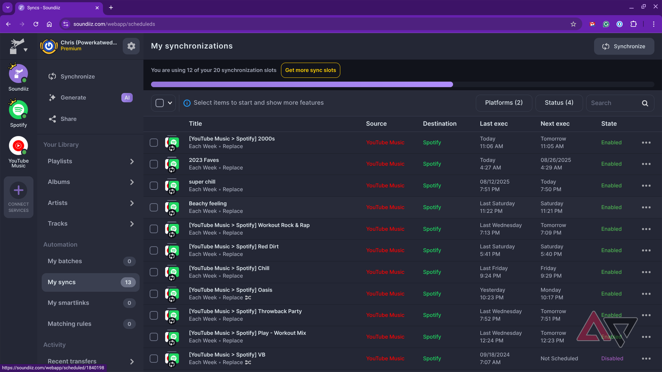The height and width of the screenshot is (372, 662).
Task: Click the top-right Synchronize button
Action: (624, 46)
